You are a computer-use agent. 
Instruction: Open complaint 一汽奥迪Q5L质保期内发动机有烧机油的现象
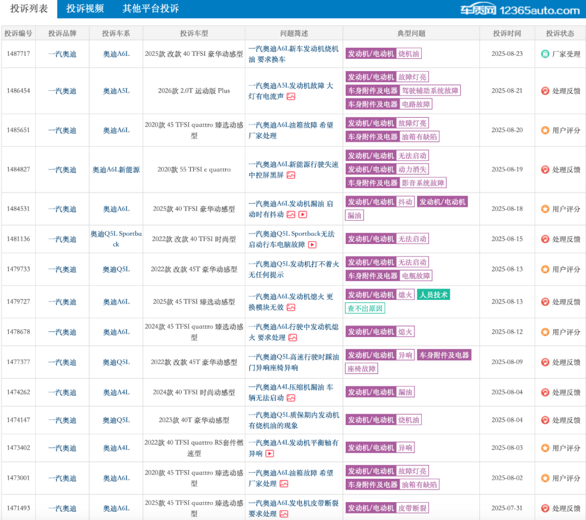tap(294, 420)
